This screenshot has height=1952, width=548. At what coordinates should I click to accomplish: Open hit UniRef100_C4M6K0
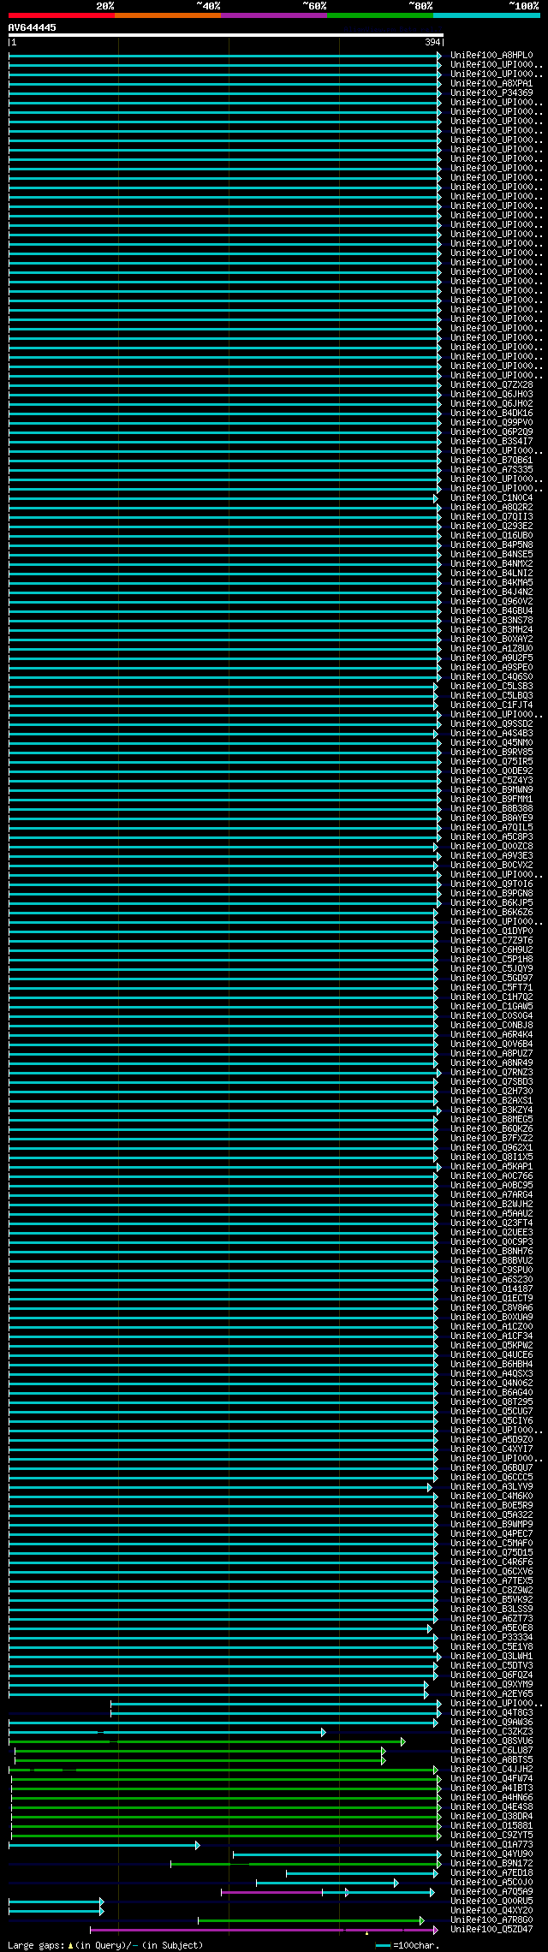click(x=491, y=1497)
